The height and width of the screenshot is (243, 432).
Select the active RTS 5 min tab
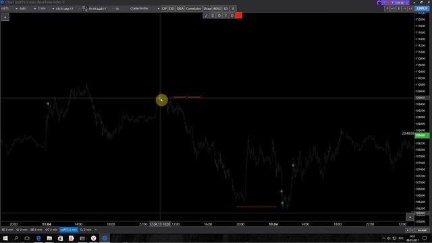pos(69,230)
